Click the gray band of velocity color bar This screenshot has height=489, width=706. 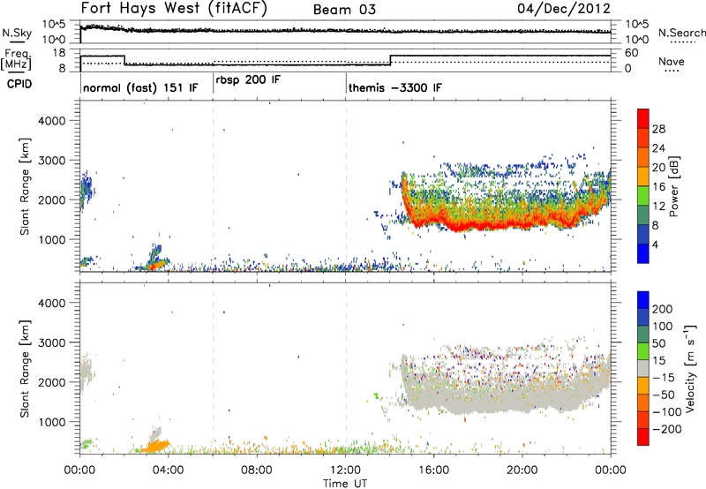coord(643,369)
